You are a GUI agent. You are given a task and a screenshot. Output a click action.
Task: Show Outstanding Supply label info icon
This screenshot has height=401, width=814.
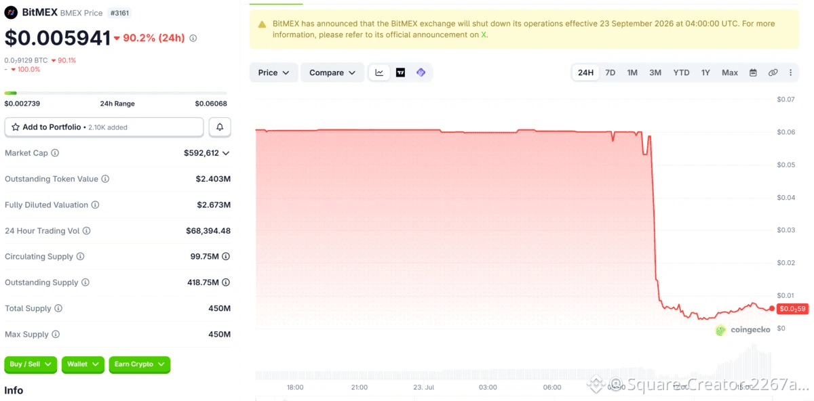[x=85, y=282]
